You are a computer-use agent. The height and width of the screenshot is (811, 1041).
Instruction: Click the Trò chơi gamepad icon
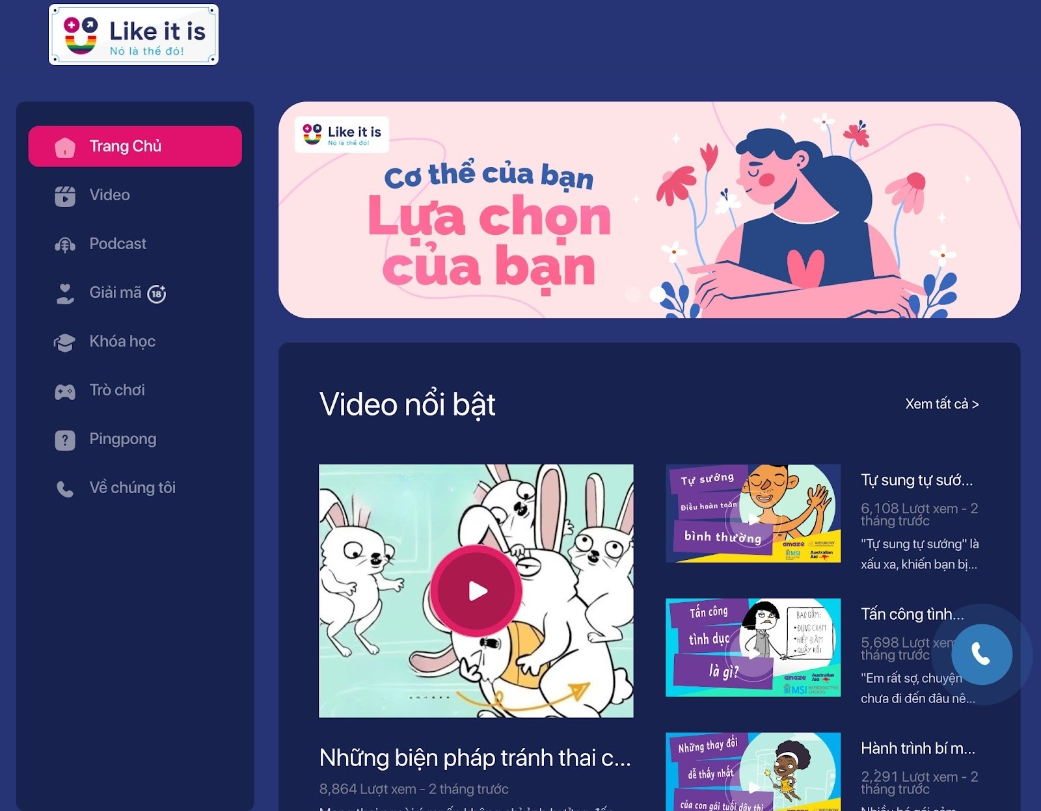point(65,392)
